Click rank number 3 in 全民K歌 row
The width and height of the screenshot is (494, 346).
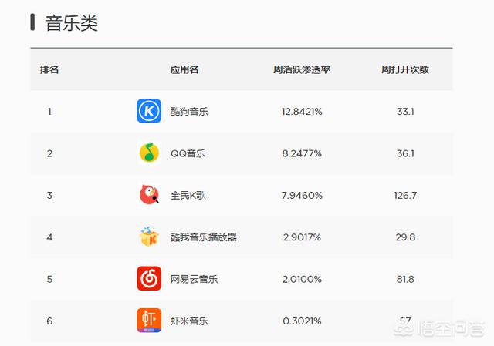click(49, 195)
